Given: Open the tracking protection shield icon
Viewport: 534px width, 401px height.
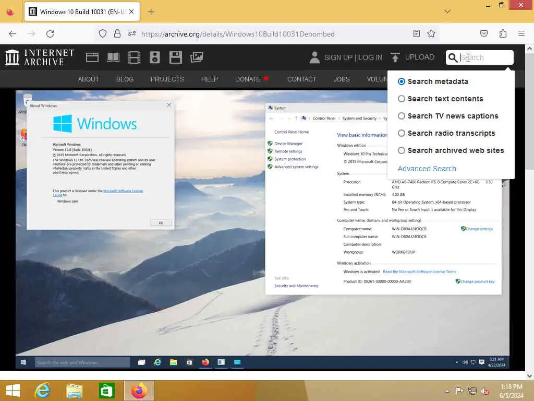Looking at the screenshot, I should tap(103, 34).
